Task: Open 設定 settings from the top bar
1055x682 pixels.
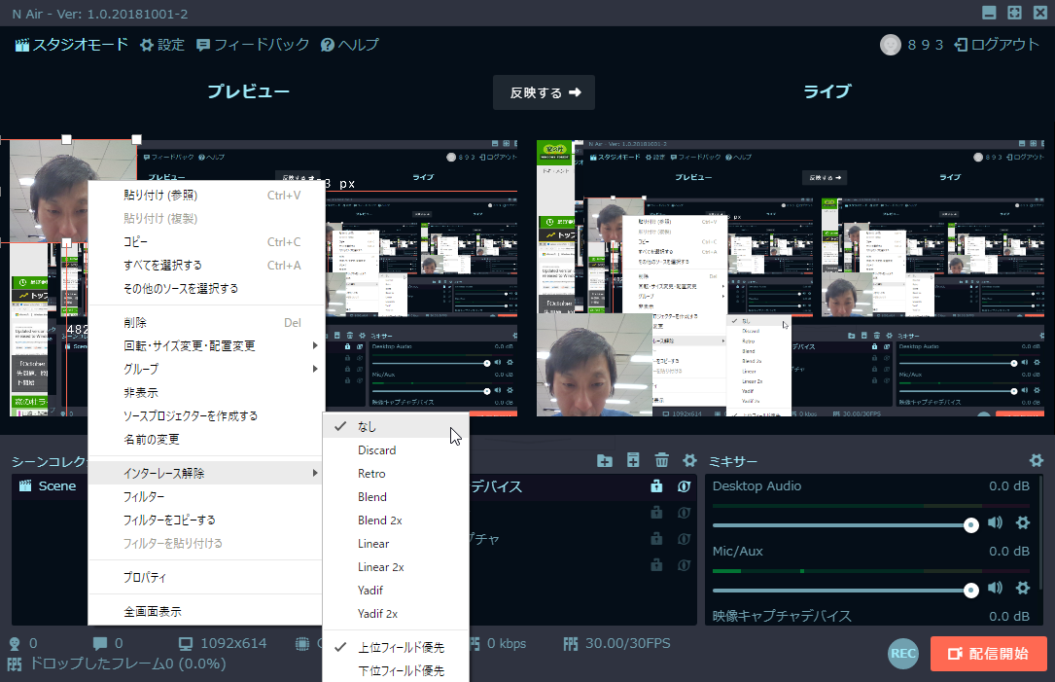Action: point(162,45)
